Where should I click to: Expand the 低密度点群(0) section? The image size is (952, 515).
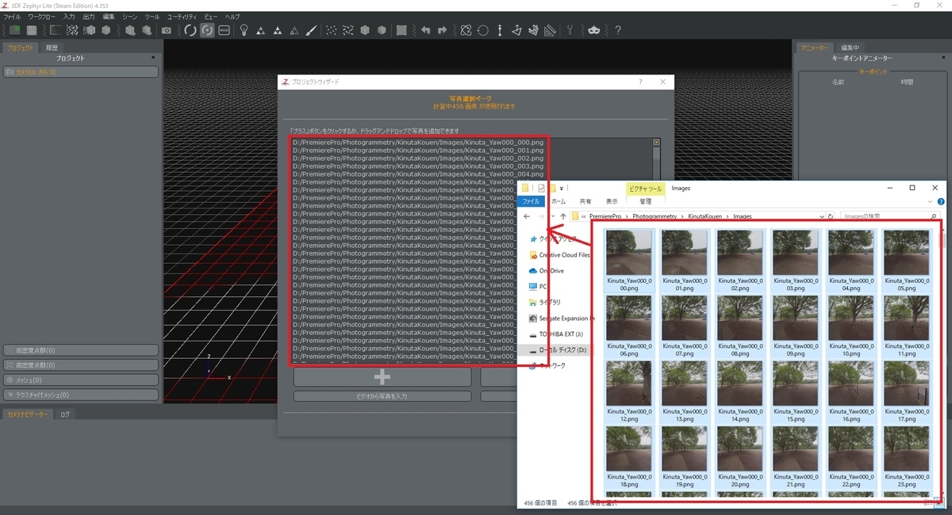(x=80, y=350)
